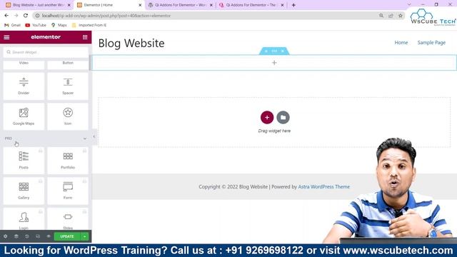Click the widget panel scrollbar
This screenshot has height=257, width=457.
(x=90, y=63)
